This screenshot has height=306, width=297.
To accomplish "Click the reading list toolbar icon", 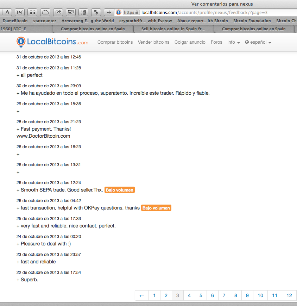I will tap(83, 12).
